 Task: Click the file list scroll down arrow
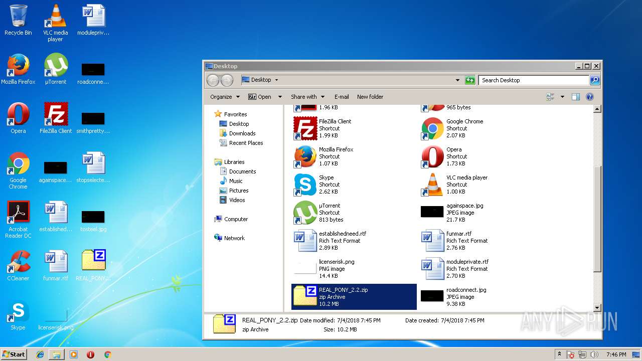click(x=597, y=308)
